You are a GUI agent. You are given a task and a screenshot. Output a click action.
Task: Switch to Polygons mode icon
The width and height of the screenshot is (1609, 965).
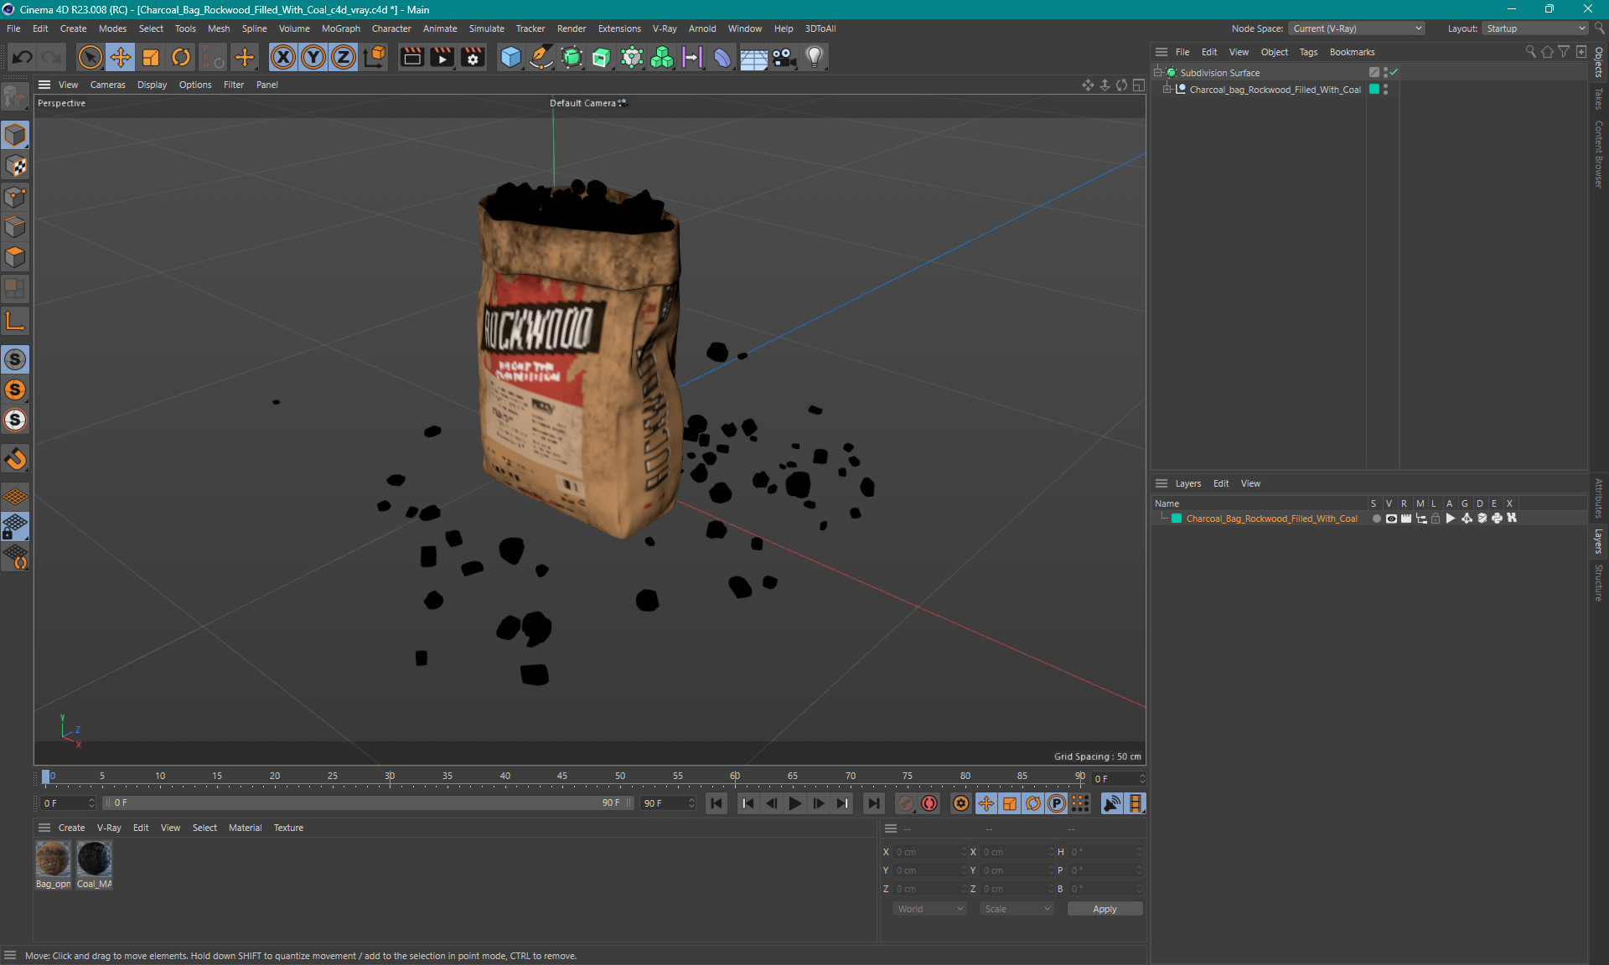click(x=15, y=258)
